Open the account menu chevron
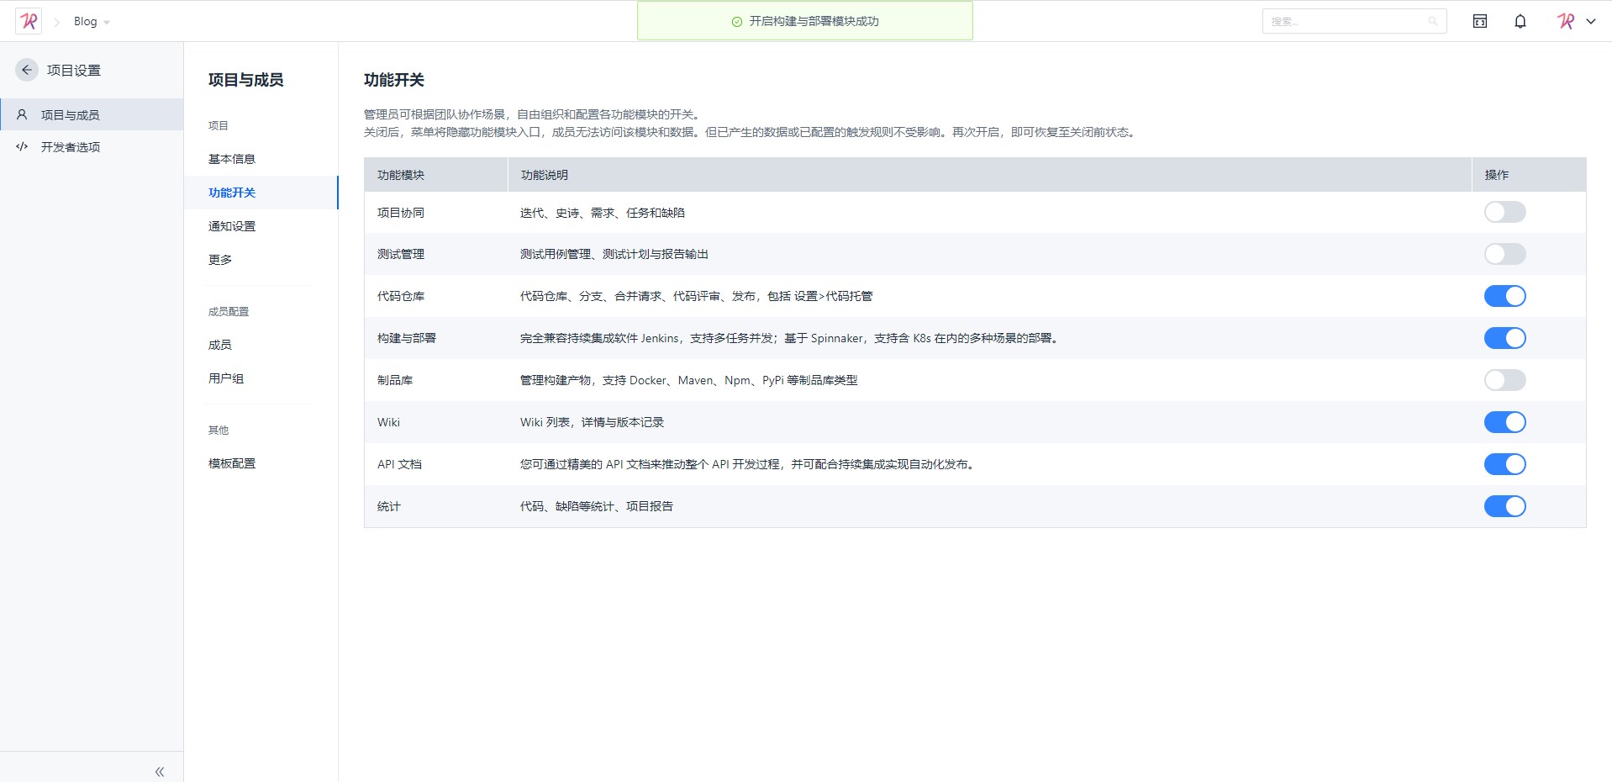This screenshot has height=782, width=1612. [1590, 21]
